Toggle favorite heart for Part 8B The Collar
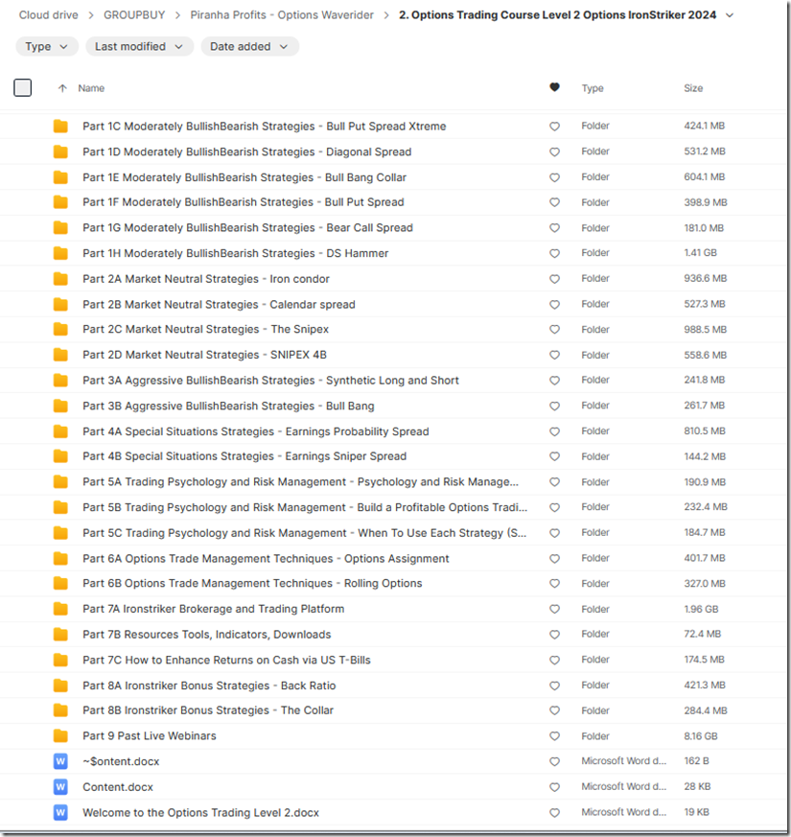791x837 pixels. (554, 710)
